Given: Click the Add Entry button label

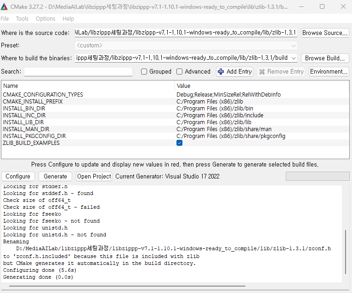Looking at the screenshot, I should point(239,72).
